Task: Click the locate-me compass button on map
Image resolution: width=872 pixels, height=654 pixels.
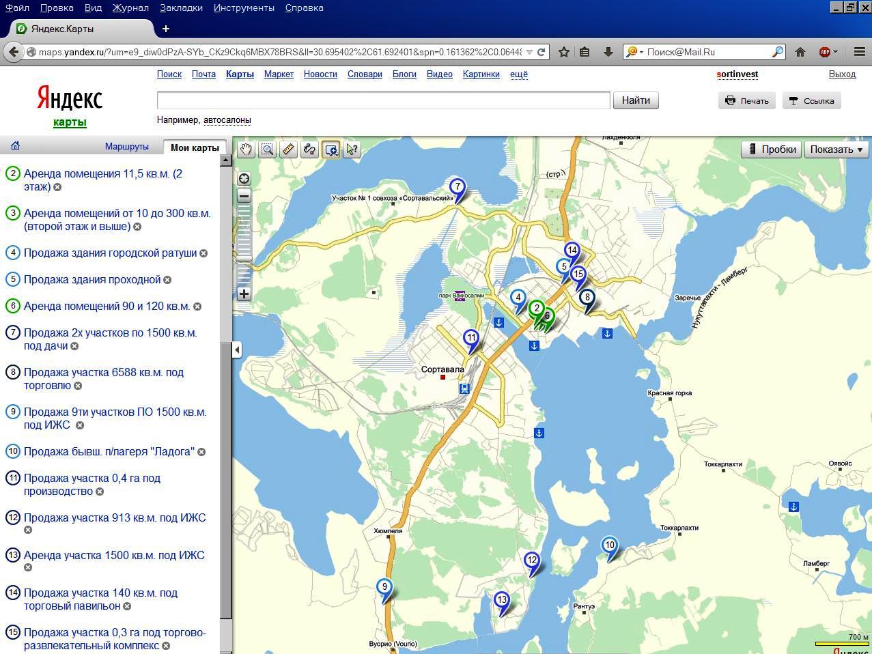Action: pyautogui.click(x=244, y=179)
